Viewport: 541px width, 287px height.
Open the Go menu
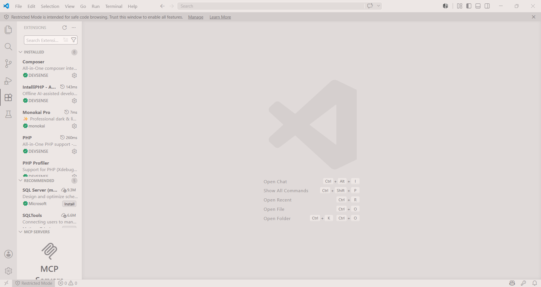[x=83, y=6]
